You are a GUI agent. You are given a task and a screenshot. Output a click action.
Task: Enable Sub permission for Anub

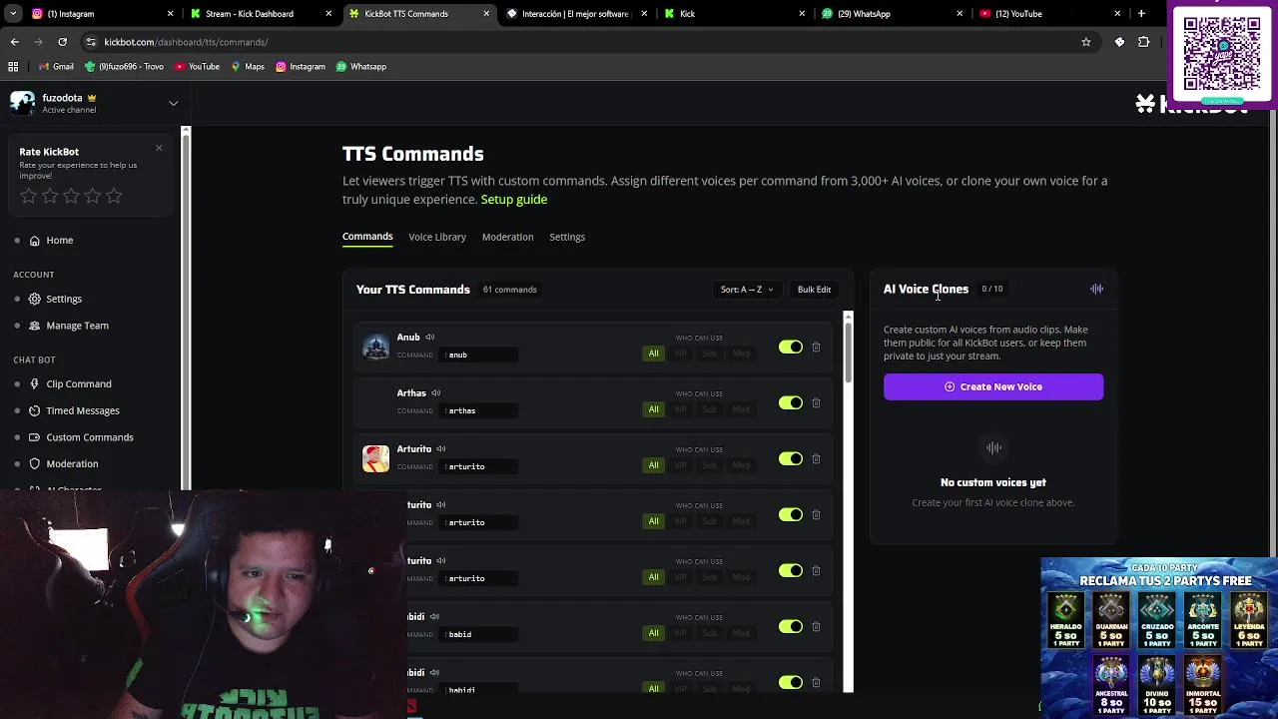coord(709,354)
